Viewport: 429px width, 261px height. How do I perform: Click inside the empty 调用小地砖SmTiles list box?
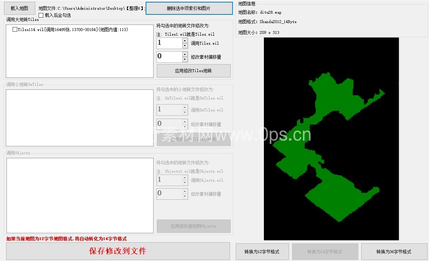pyautogui.click(x=80, y=118)
